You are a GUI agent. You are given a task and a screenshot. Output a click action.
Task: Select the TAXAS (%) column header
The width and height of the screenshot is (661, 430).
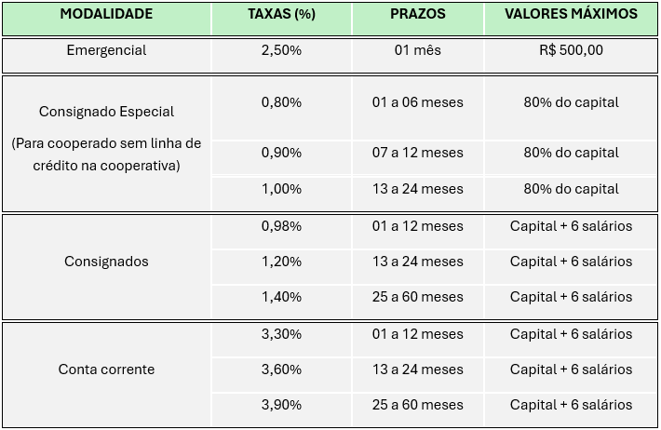point(281,15)
